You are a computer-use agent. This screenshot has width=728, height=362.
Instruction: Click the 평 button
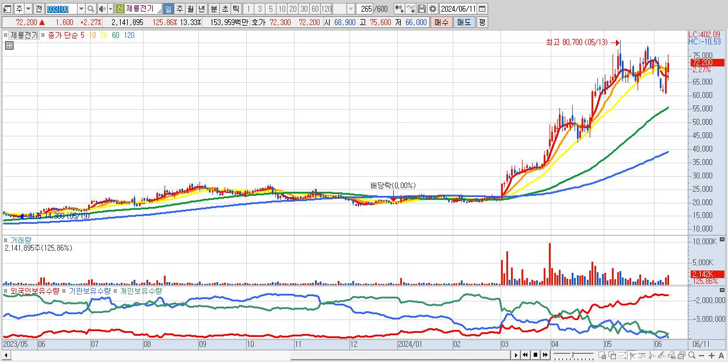point(482,22)
